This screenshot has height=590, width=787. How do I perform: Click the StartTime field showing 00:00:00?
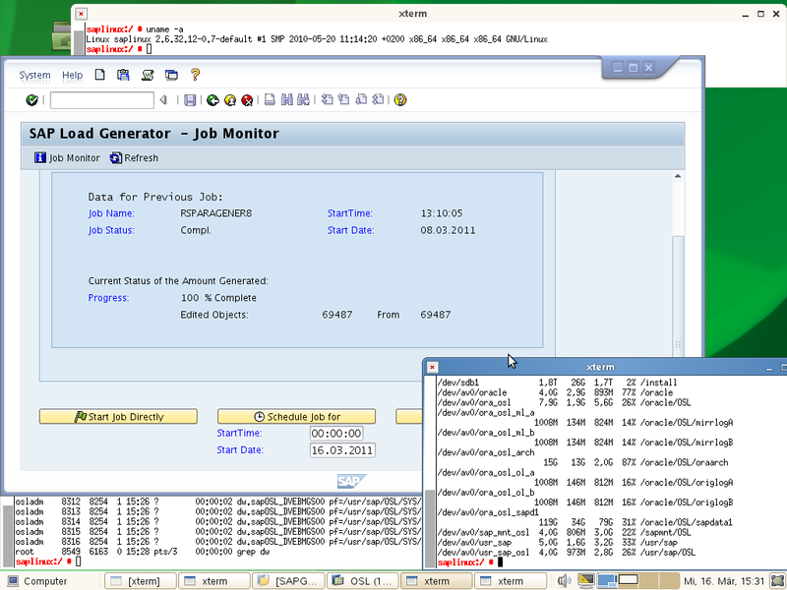pos(336,434)
